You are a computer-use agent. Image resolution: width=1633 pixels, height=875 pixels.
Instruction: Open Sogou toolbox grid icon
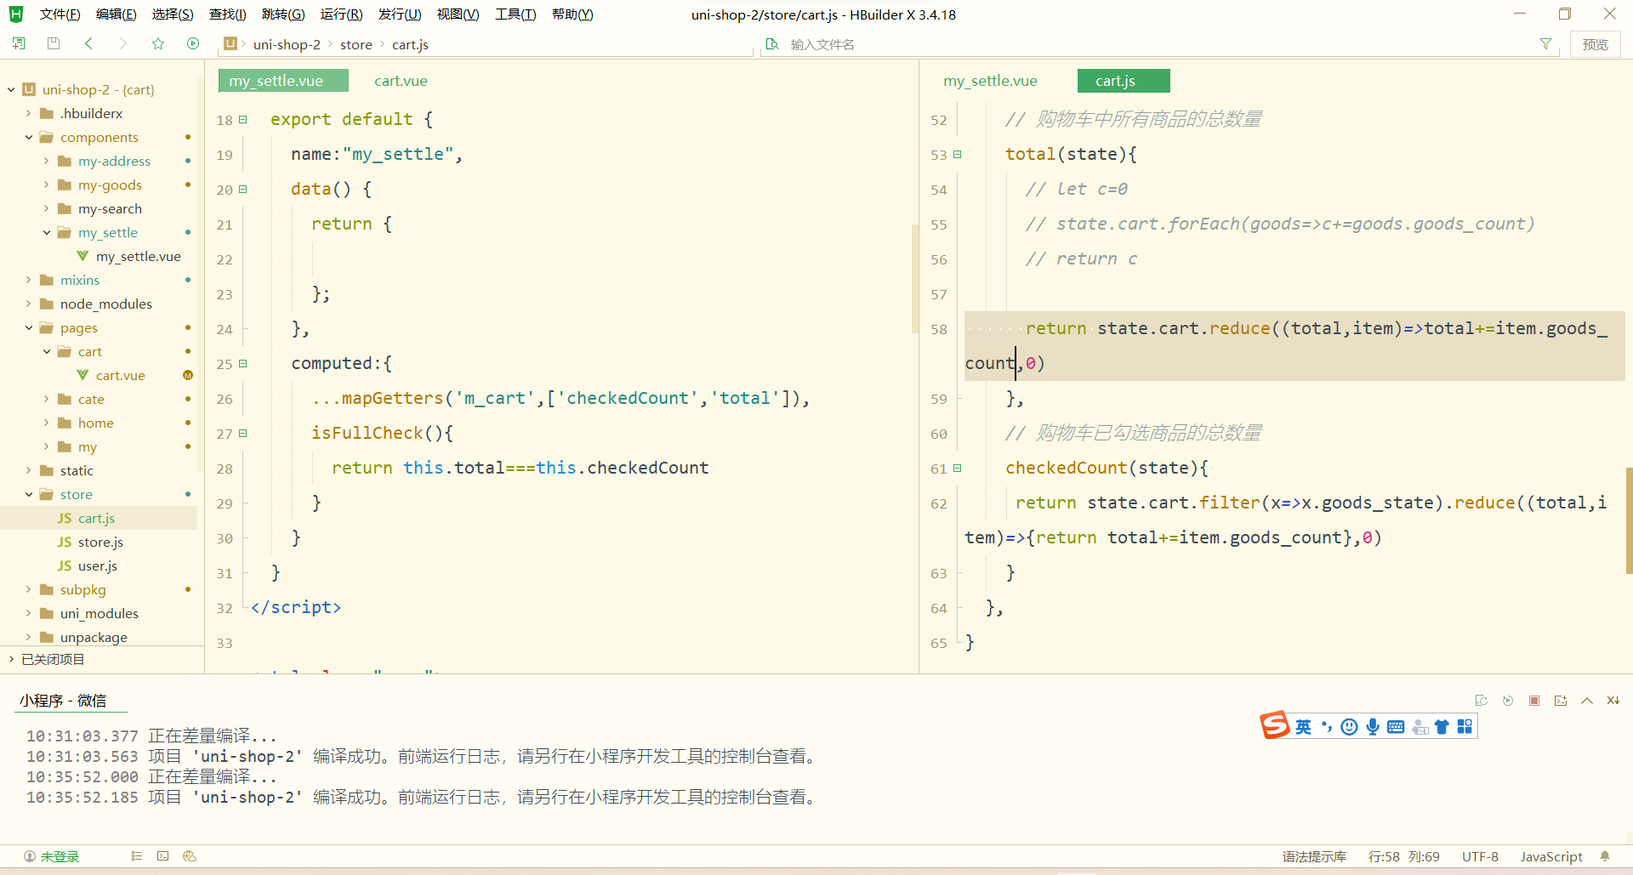pyautogui.click(x=1465, y=726)
